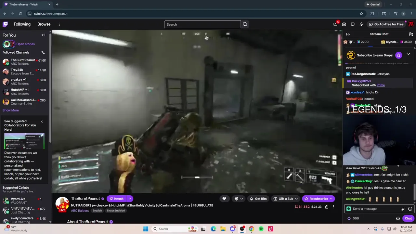Open the more options dots beside Browse
This screenshot has height=234, width=416.
click(59, 24)
